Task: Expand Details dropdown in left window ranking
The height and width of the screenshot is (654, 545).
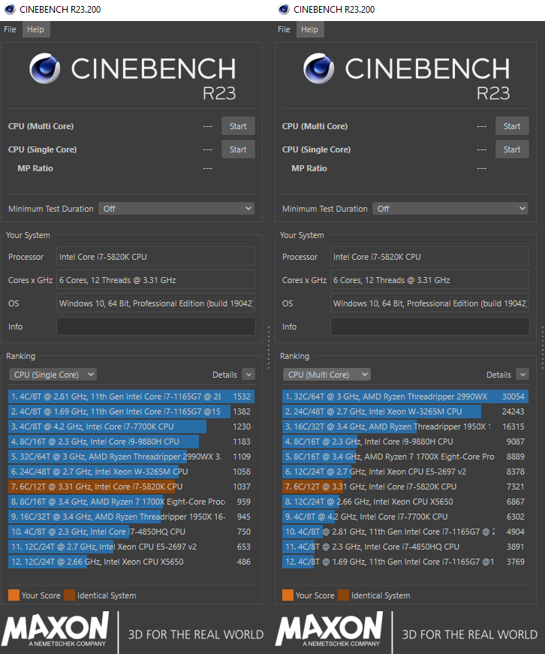Action: coord(248,375)
